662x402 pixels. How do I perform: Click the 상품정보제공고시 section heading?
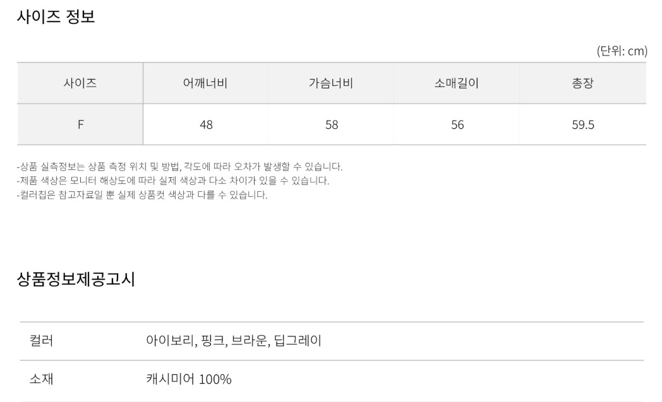pyautogui.click(x=76, y=280)
